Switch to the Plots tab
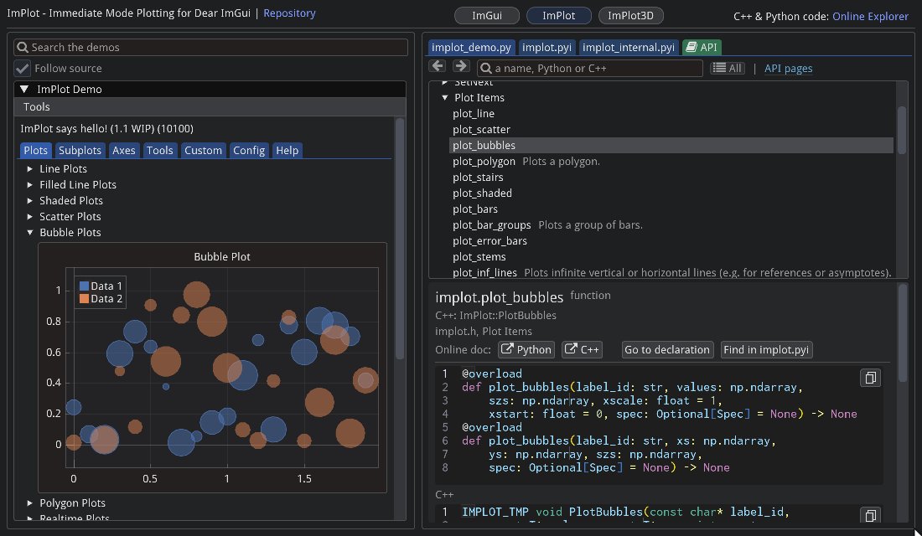This screenshot has height=536, width=922. point(35,151)
